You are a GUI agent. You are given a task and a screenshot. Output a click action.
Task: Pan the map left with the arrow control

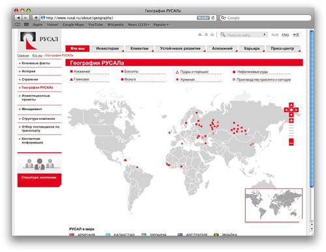tap(286, 110)
